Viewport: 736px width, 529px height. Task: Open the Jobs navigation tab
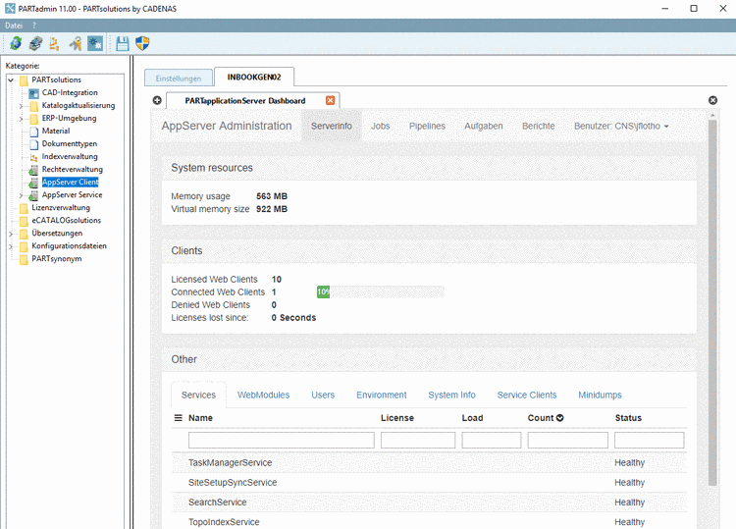(380, 126)
